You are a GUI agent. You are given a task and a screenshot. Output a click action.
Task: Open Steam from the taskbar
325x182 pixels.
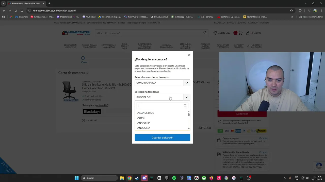[x=137, y=178]
